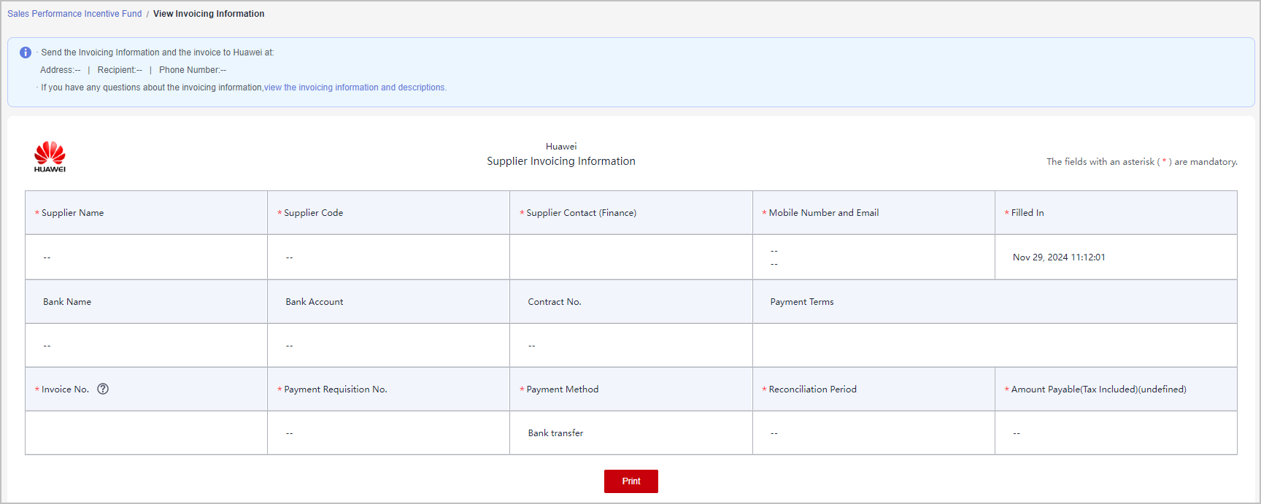Viewport: 1261px width, 504px height.
Task: Click the Supplier Code header cell
Action: (313, 213)
